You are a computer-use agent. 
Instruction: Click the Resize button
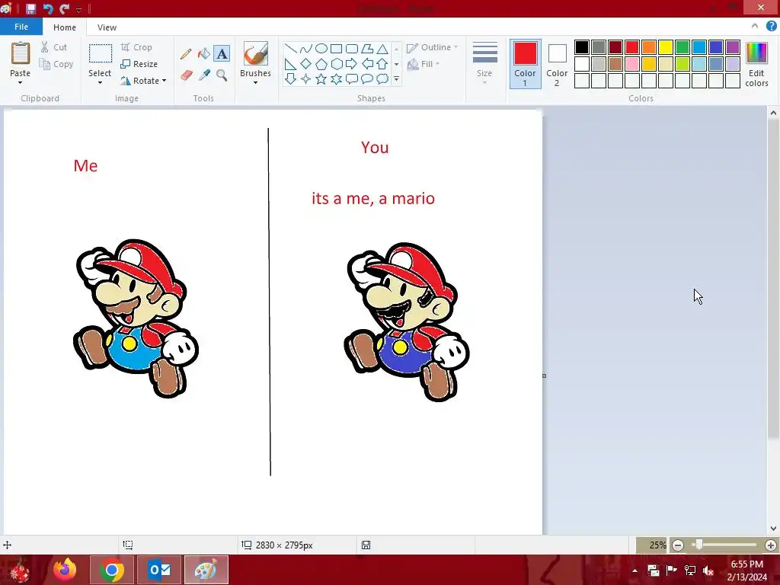click(139, 64)
